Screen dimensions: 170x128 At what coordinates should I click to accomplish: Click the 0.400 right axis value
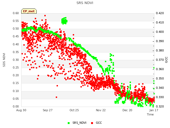(x=160, y=32)
